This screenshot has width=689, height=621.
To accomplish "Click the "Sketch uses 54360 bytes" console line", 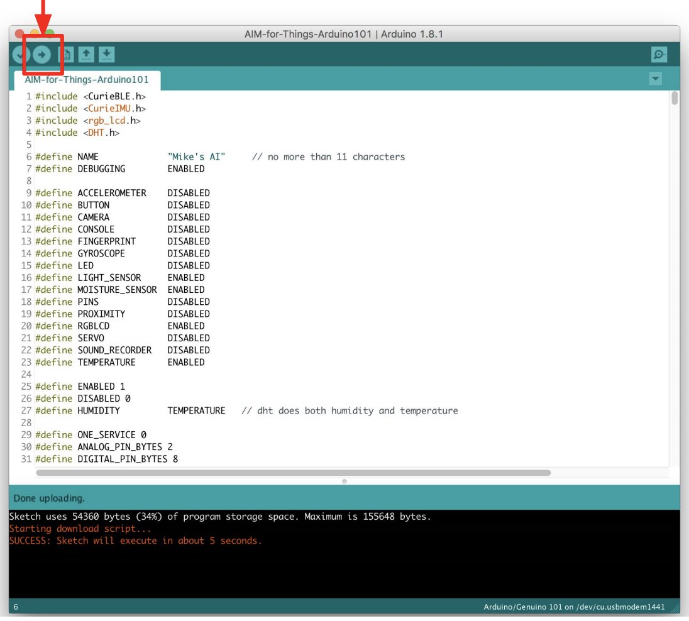I will coord(219,517).
